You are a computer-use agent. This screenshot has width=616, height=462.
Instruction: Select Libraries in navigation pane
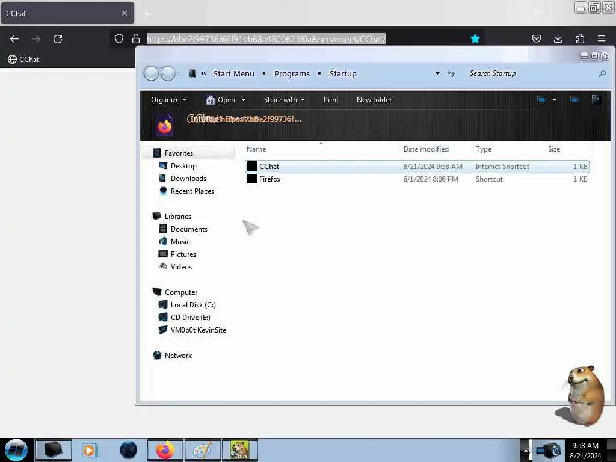[x=178, y=217]
